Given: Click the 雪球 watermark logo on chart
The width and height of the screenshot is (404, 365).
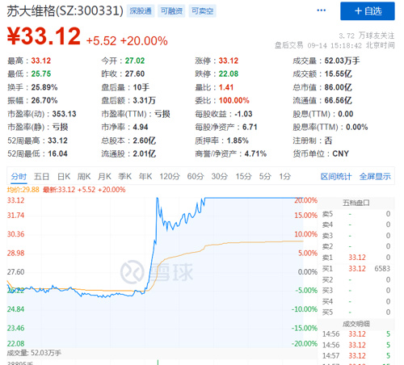Looking at the screenshot, I should pos(157,272).
